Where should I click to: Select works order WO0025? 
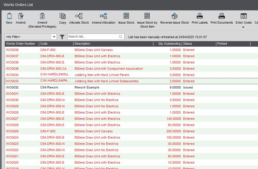coord(12,131)
